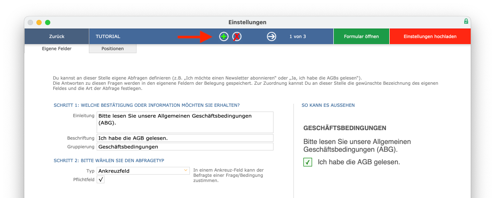Click into the Einleitung text area
This screenshot has width=495, height=198.
185,122
